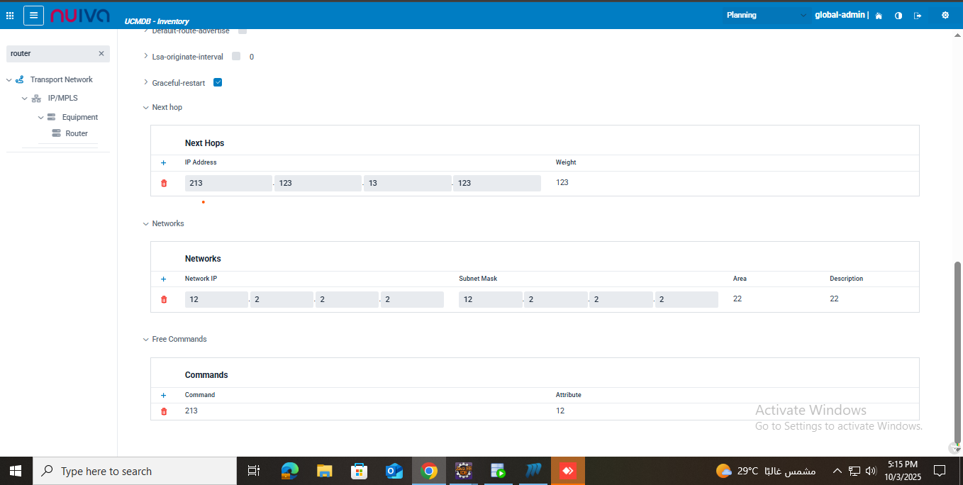Image resolution: width=963 pixels, height=485 pixels.
Task: Switch to Google Chrome on taskbar
Action: coord(428,471)
